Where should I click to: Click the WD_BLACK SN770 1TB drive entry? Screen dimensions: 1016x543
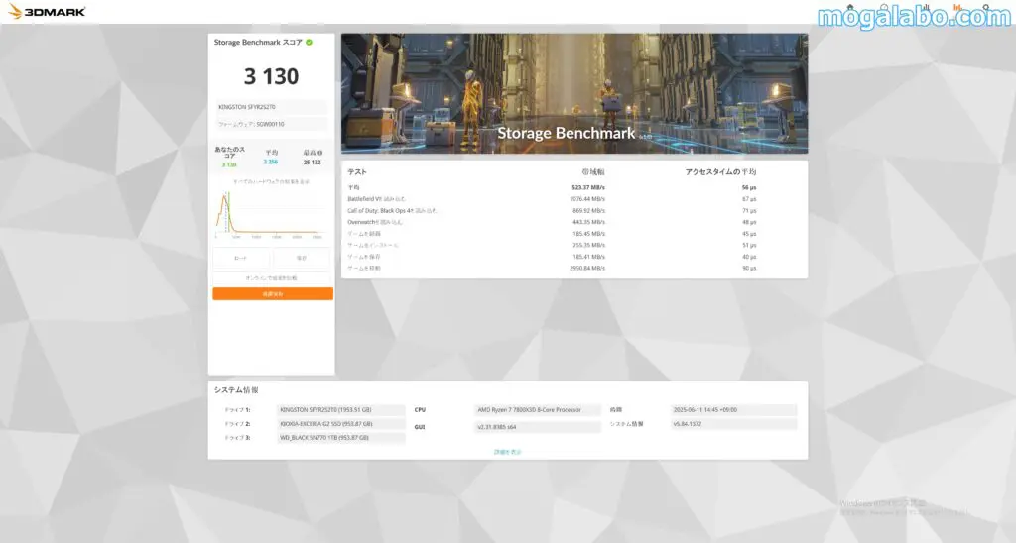[341, 437]
